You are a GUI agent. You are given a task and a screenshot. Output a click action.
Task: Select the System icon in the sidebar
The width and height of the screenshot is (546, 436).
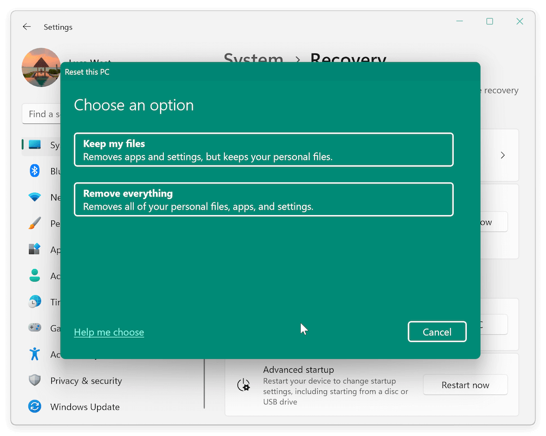click(x=34, y=145)
